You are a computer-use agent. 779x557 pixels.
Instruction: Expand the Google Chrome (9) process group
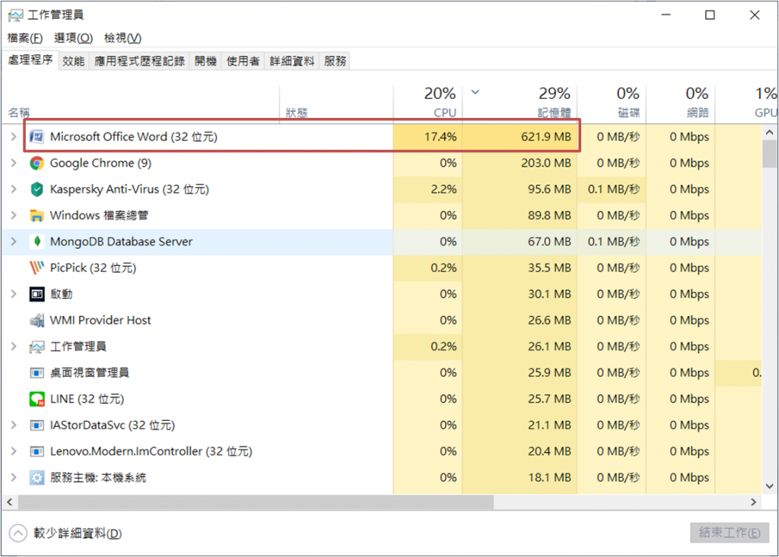(x=14, y=163)
